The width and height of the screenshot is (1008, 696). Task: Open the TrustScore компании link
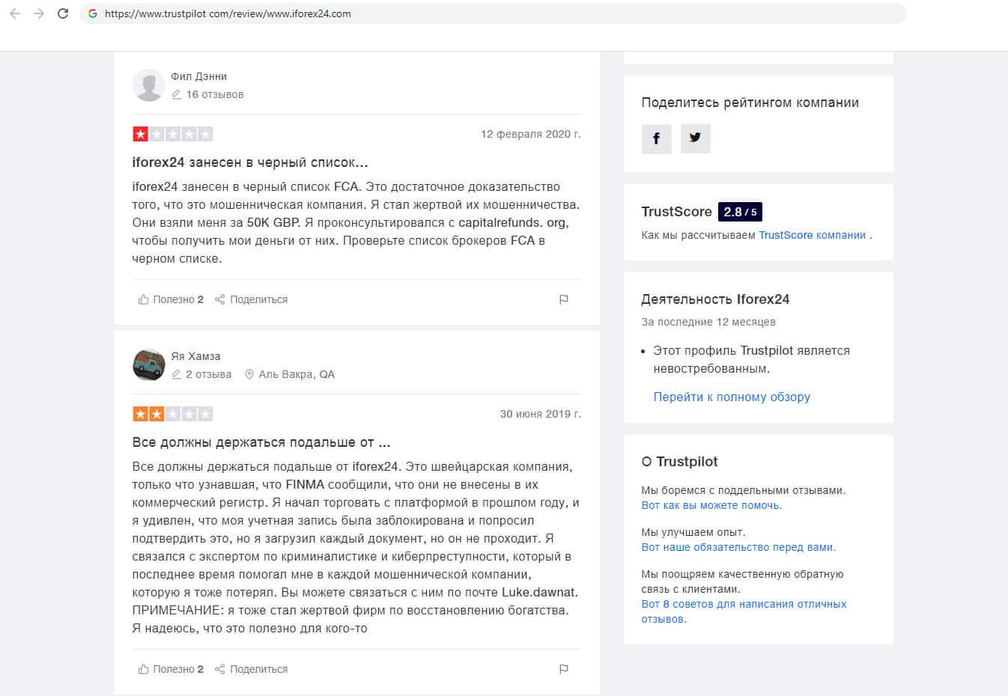[812, 235]
